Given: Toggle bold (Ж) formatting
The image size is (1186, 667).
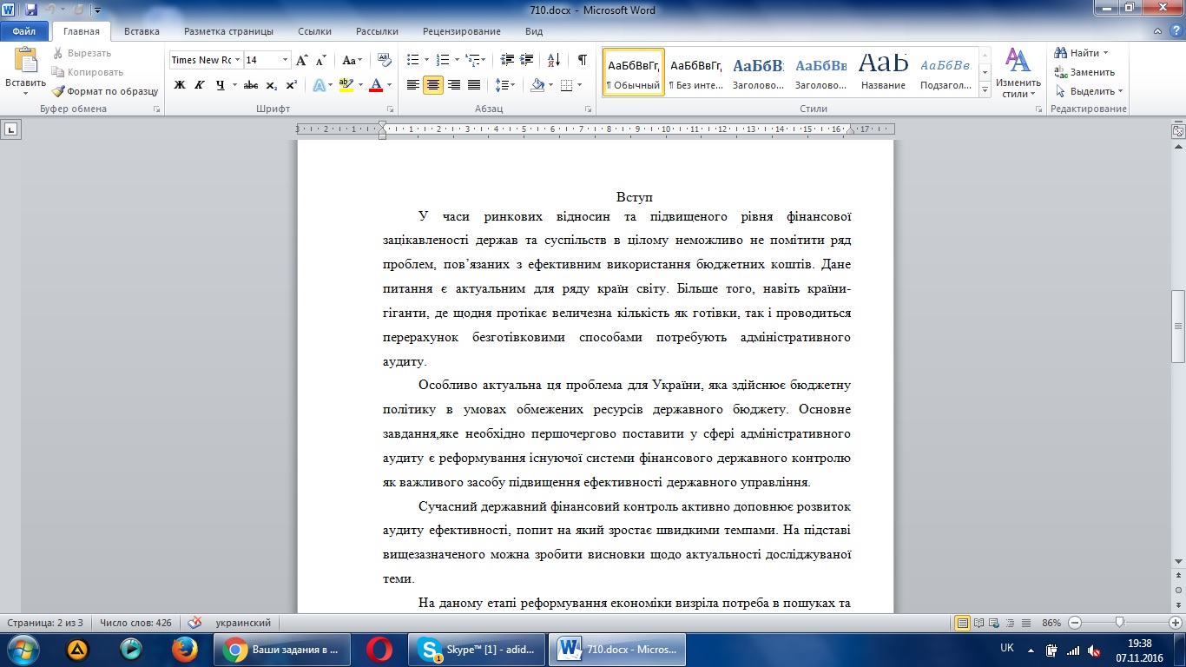Looking at the screenshot, I should click(x=180, y=85).
